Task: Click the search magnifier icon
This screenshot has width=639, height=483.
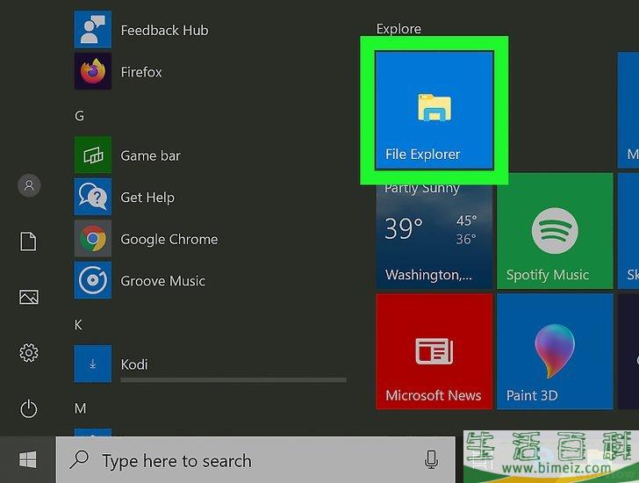Action: pyautogui.click(x=79, y=460)
